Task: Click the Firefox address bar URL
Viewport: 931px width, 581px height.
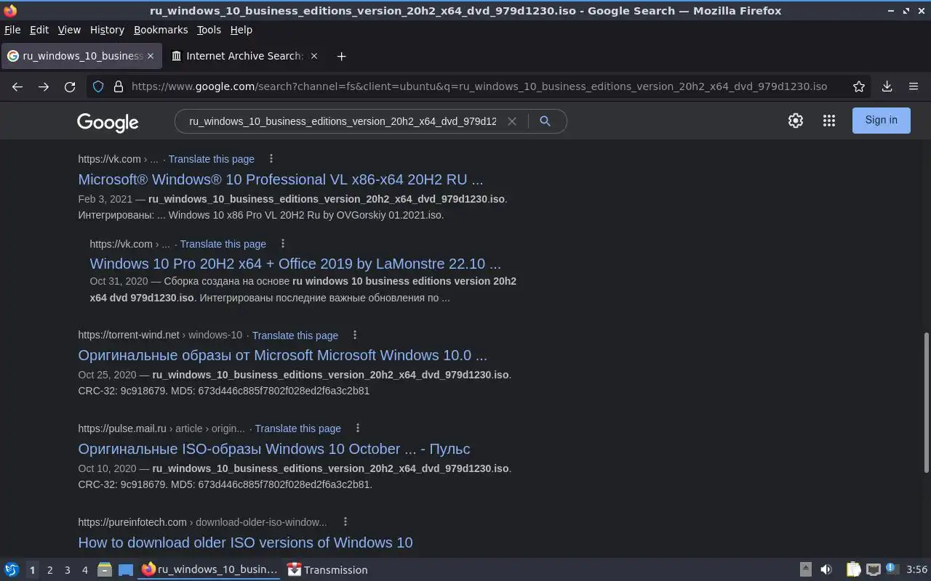Action: [479, 86]
